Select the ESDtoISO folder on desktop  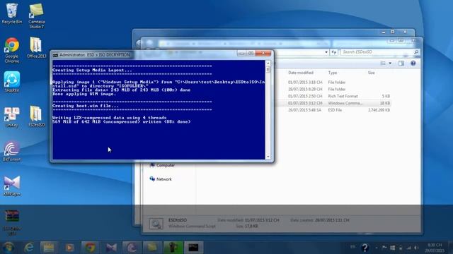(x=36, y=116)
